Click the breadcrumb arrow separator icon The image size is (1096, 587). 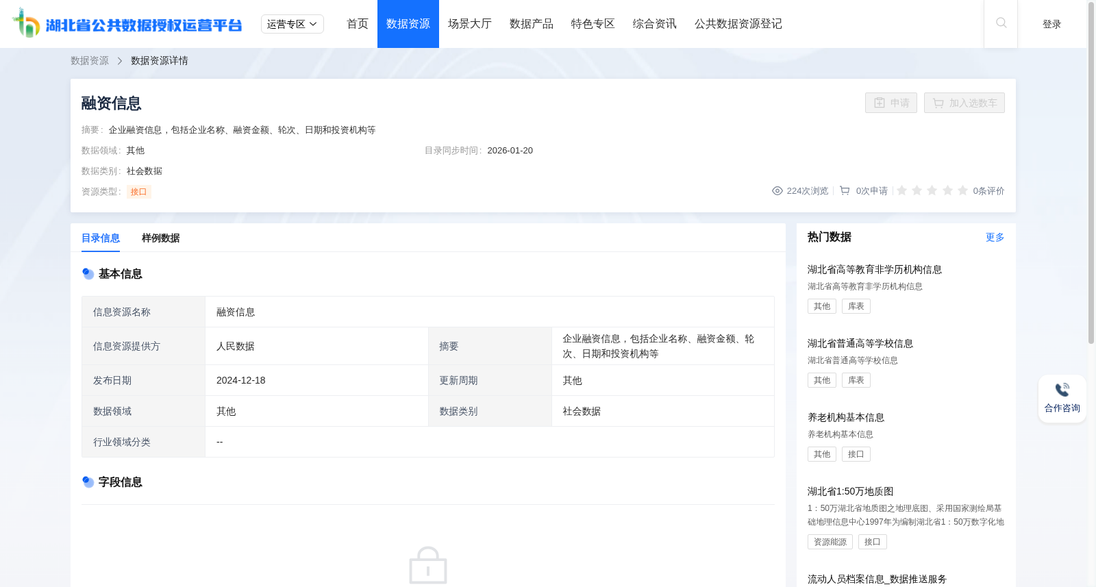click(120, 61)
